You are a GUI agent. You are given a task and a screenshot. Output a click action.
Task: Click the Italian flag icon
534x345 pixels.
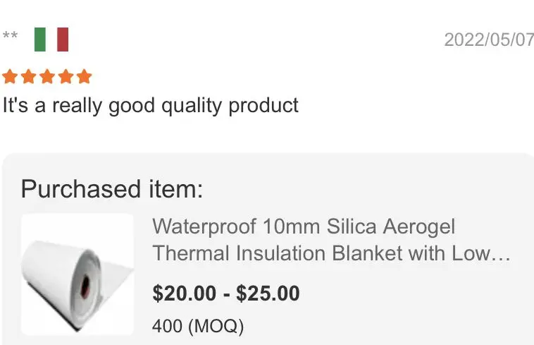pos(51,40)
